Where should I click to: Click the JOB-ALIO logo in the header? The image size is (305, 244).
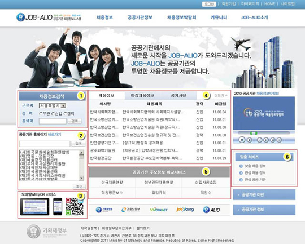point(49,17)
